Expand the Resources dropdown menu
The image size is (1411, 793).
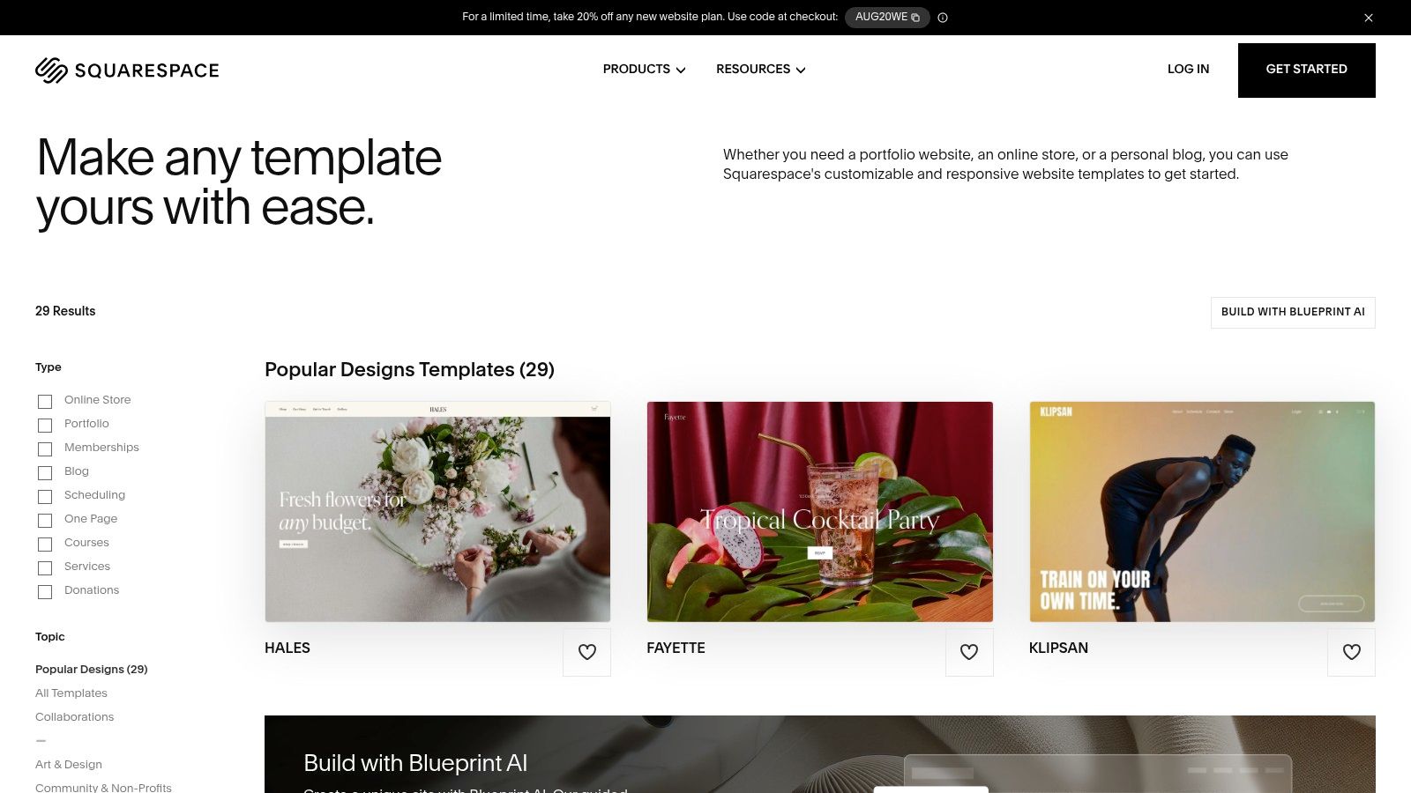point(760,69)
